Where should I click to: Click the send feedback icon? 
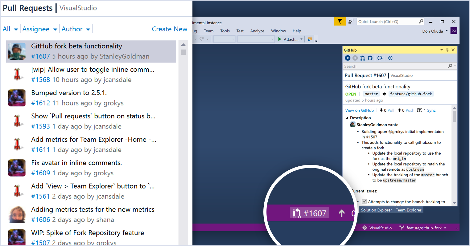(351, 21)
